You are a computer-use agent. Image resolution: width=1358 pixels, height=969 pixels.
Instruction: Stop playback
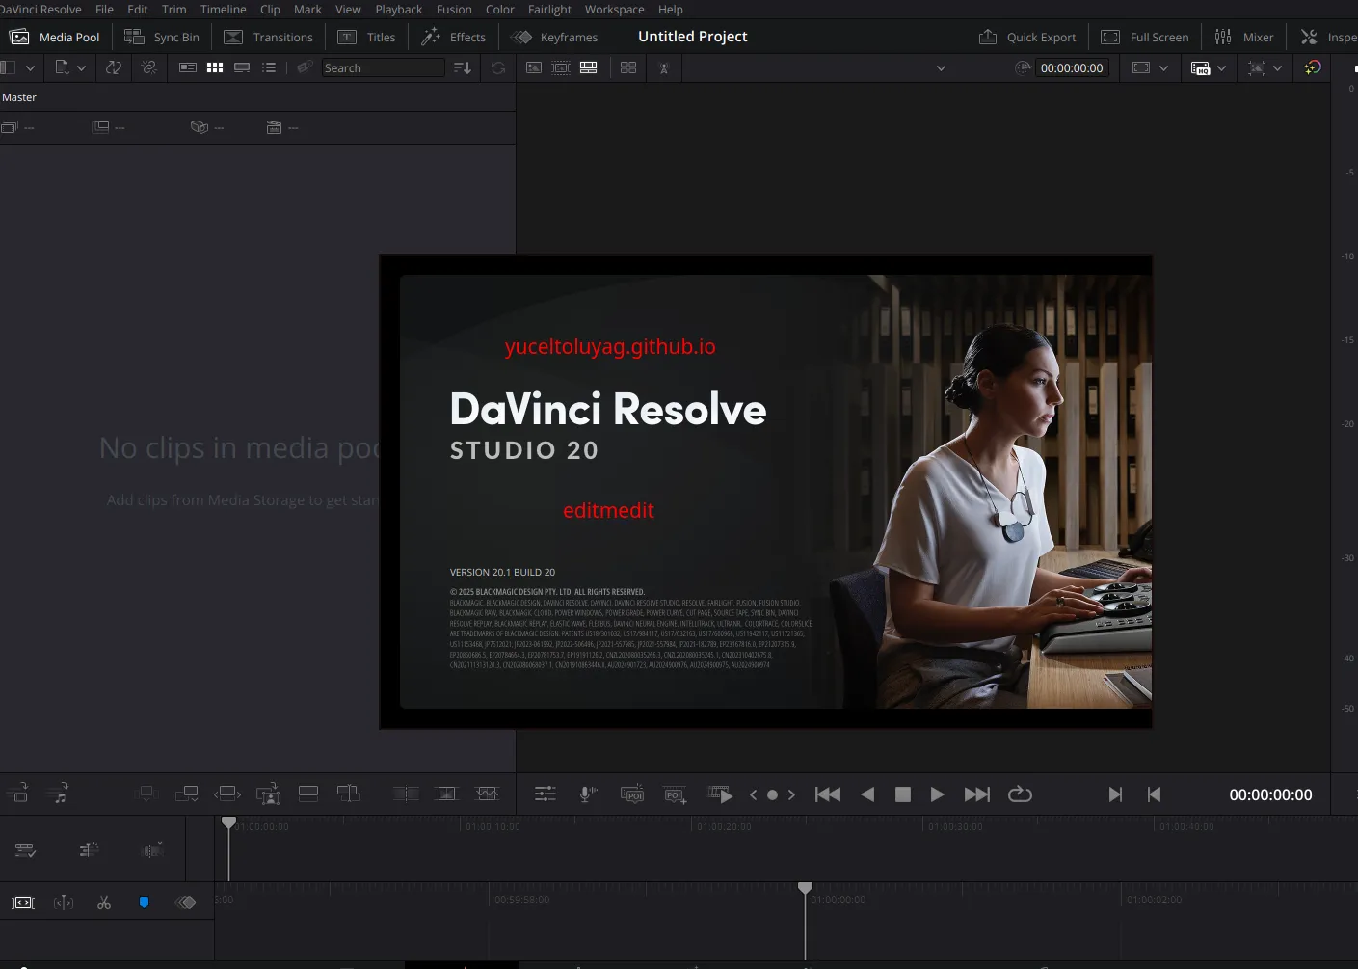(x=903, y=794)
